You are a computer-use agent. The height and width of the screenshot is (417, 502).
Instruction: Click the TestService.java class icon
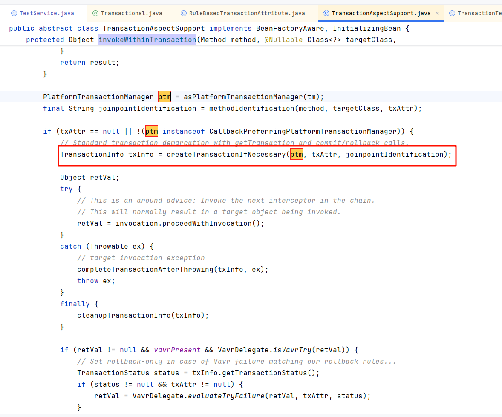click(x=14, y=14)
